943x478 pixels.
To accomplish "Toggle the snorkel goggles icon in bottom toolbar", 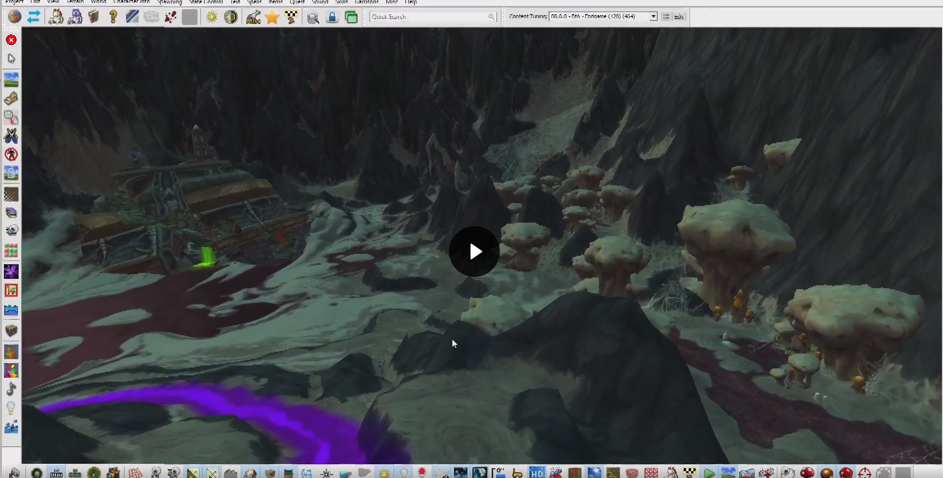I will pos(517,473).
